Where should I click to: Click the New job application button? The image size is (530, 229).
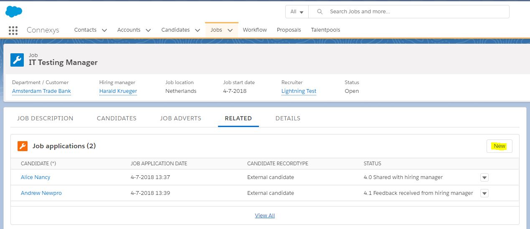(500, 146)
